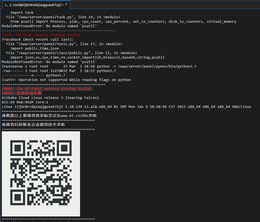
Task: Click the 'Traceback (most recent call last):' line
Action: click(38, 39)
